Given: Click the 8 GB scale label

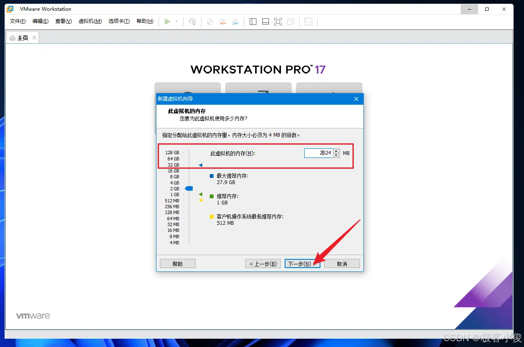Looking at the screenshot, I should pos(174,177).
